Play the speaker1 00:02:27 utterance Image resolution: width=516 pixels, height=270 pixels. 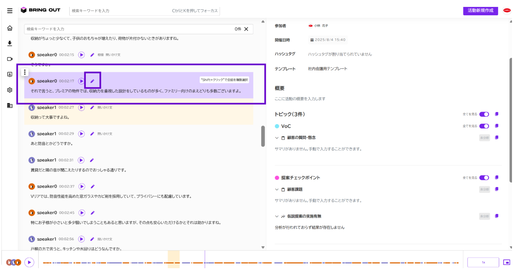click(82, 107)
